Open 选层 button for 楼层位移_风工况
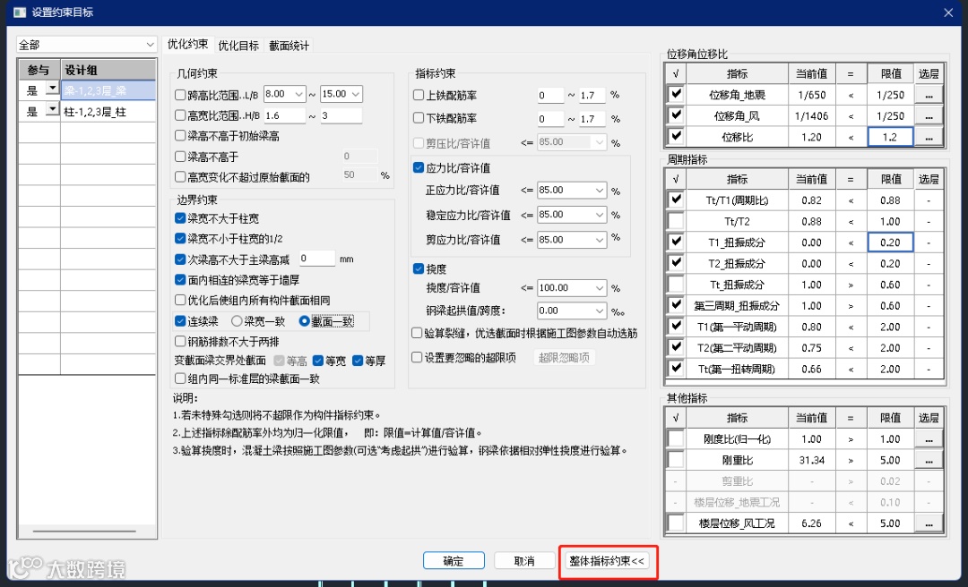This screenshot has height=587, width=968. (929, 523)
